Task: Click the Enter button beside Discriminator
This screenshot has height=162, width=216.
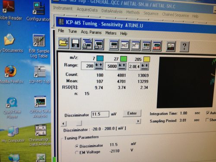Action: [x=132, y=113]
